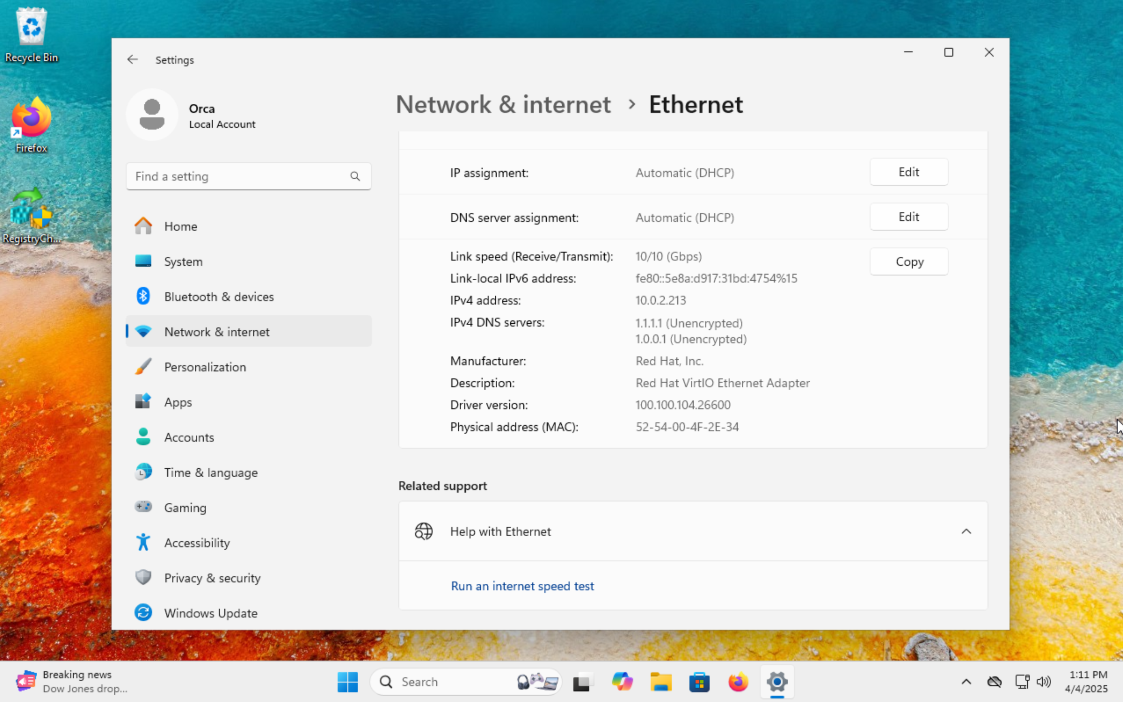Click the search magnifier in Find a setting
The image size is (1123, 702).
click(x=355, y=177)
